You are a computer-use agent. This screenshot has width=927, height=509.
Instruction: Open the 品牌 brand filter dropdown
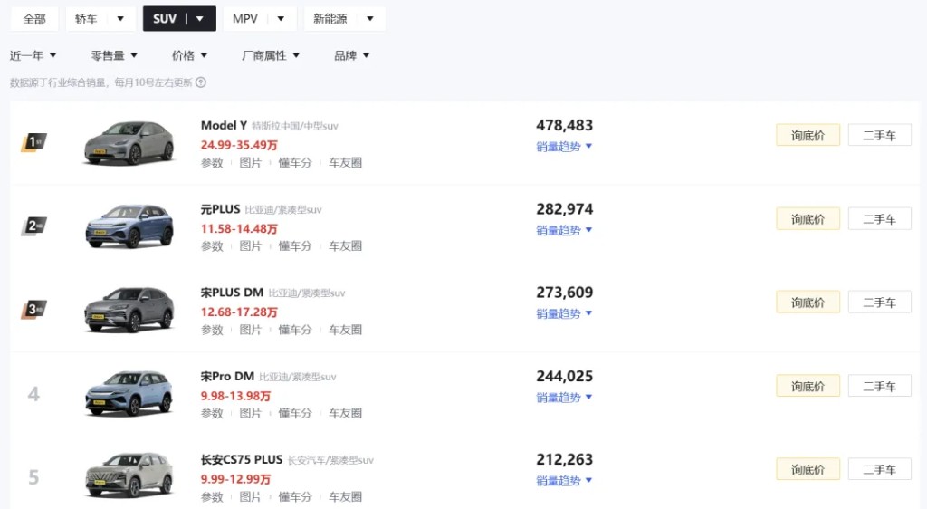[x=352, y=55]
